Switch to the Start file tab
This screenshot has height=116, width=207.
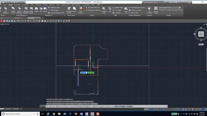tap(2, 18)
